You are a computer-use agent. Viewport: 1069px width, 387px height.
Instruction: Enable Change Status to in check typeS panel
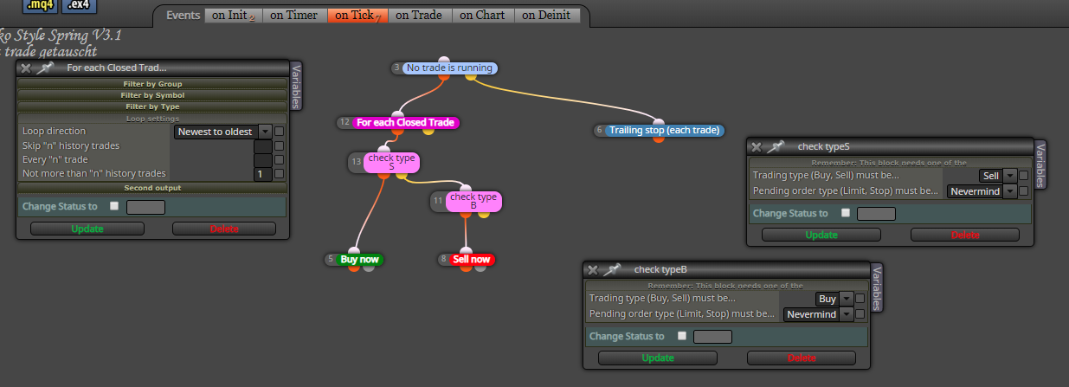[845, 213]
